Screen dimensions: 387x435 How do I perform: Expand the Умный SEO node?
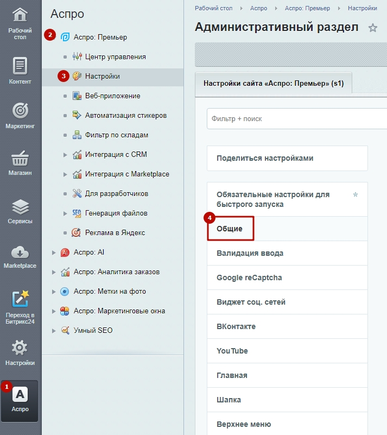[x=54, y=331]
